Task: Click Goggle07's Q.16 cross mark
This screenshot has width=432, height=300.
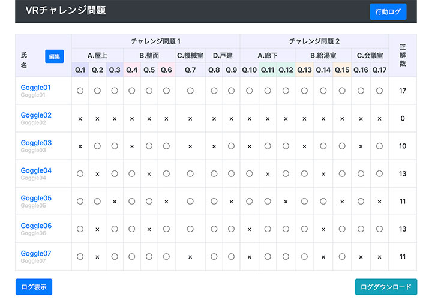Action: tap(361, 257)
